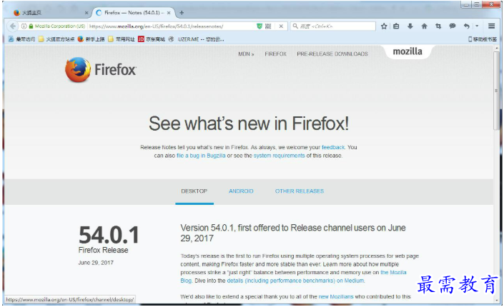Switch to OTHER RELEASES tab

(x=300, y=191)
